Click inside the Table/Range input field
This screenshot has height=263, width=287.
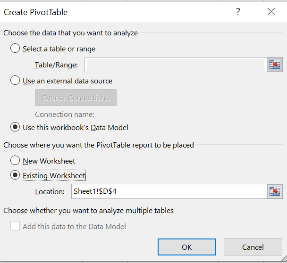175,65
